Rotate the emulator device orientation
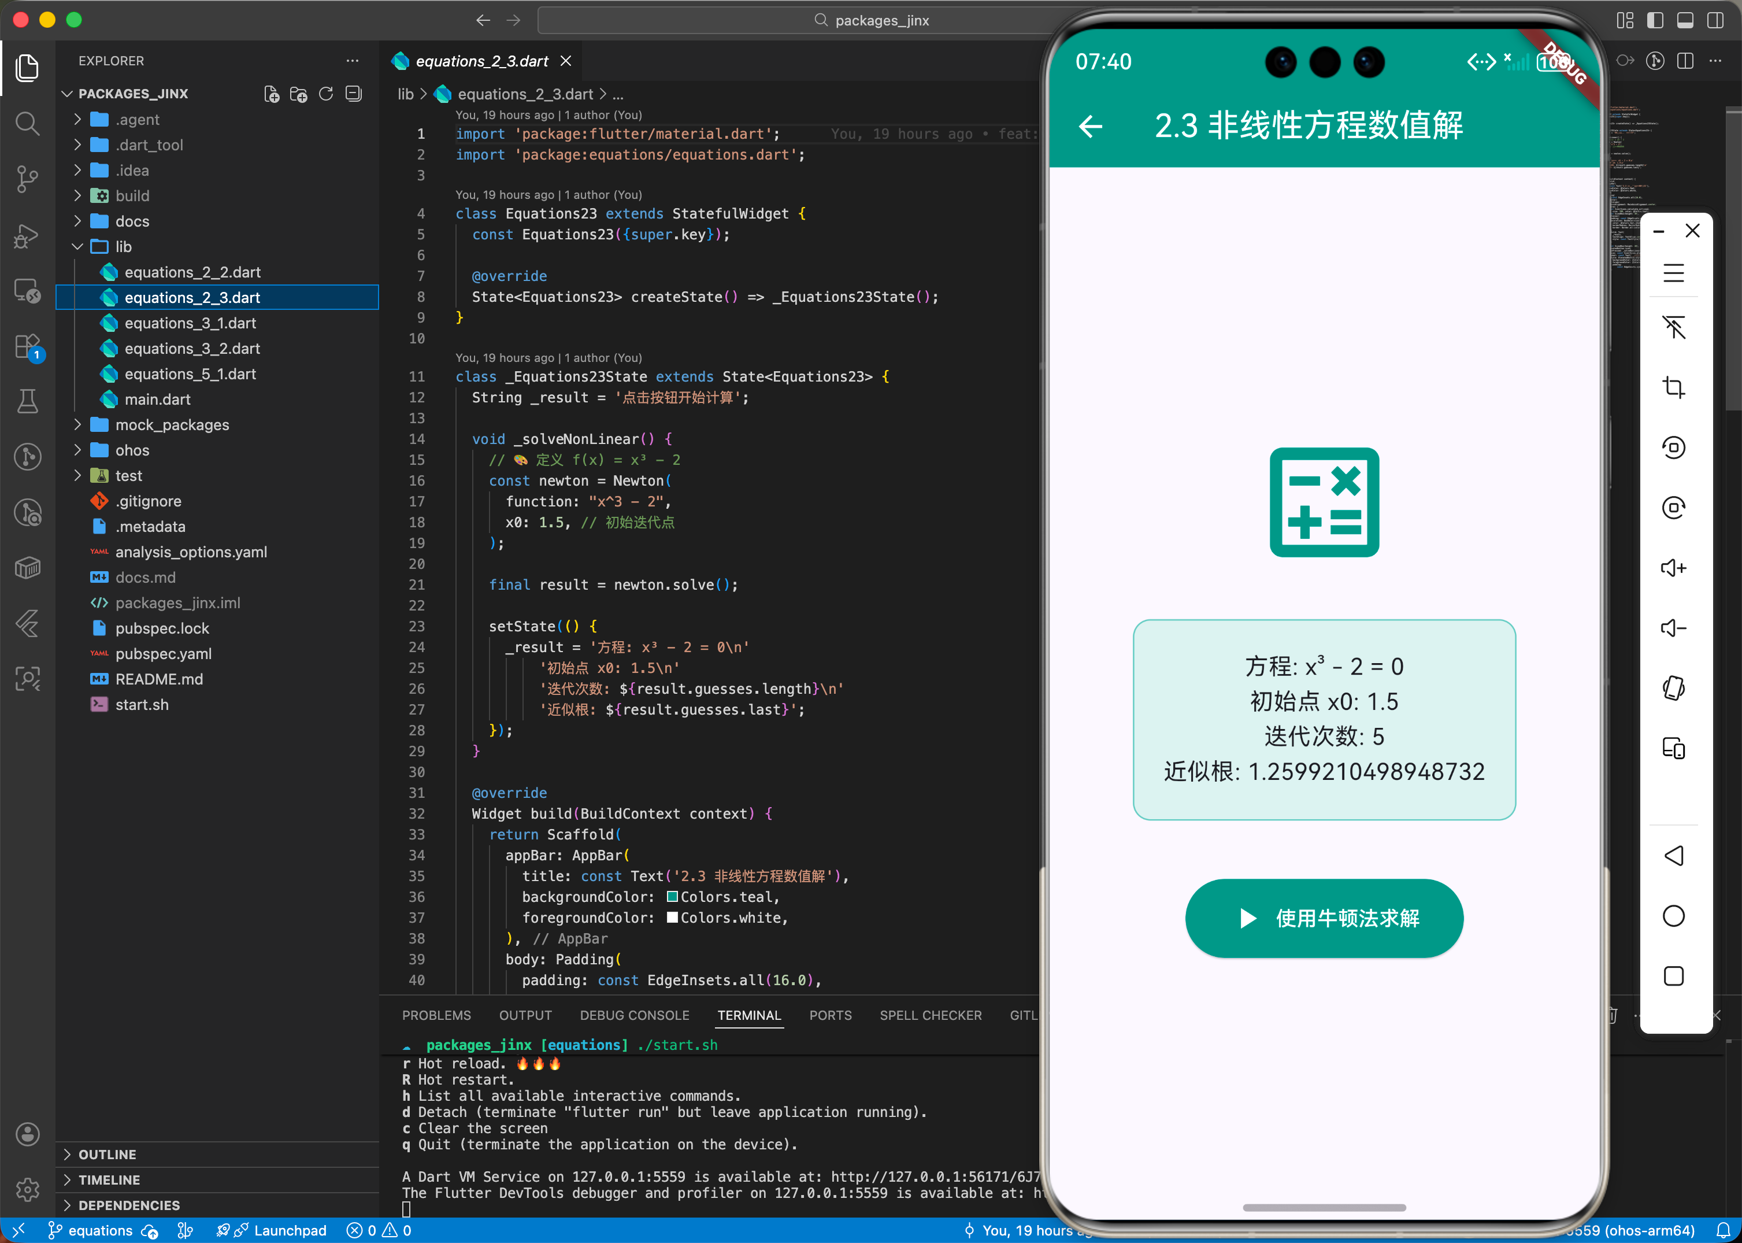1742x1243 pixels. pyautogui.click(x=1674, y=688)
